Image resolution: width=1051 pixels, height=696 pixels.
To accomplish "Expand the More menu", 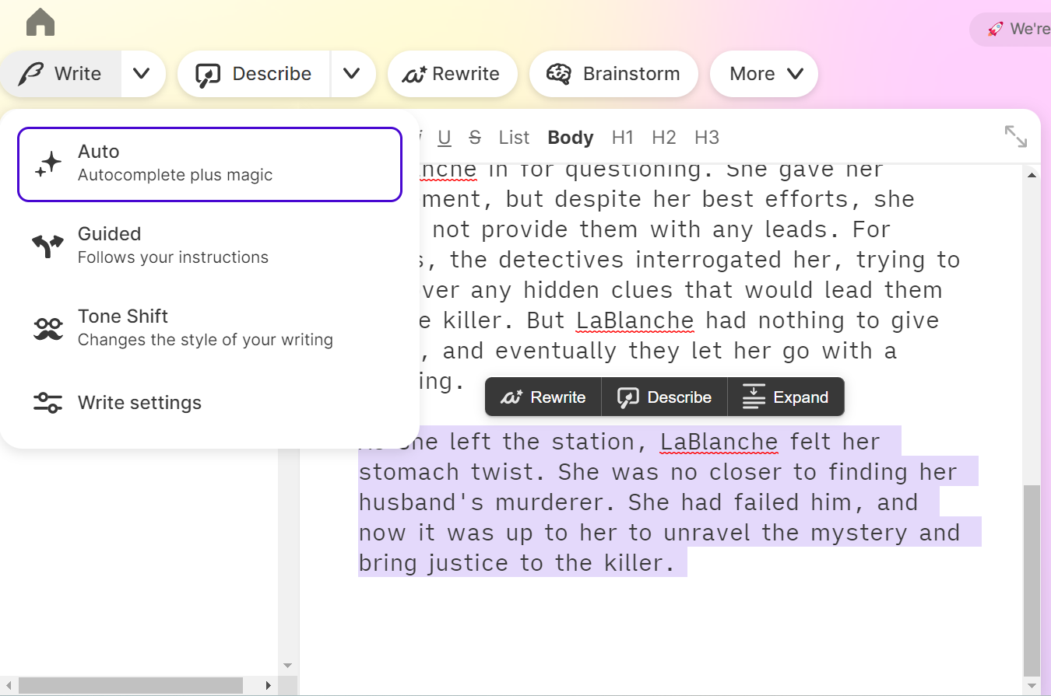I will (x=765, y=74).
